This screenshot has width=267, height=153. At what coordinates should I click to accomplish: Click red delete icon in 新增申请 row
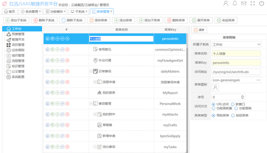(68, 136)
